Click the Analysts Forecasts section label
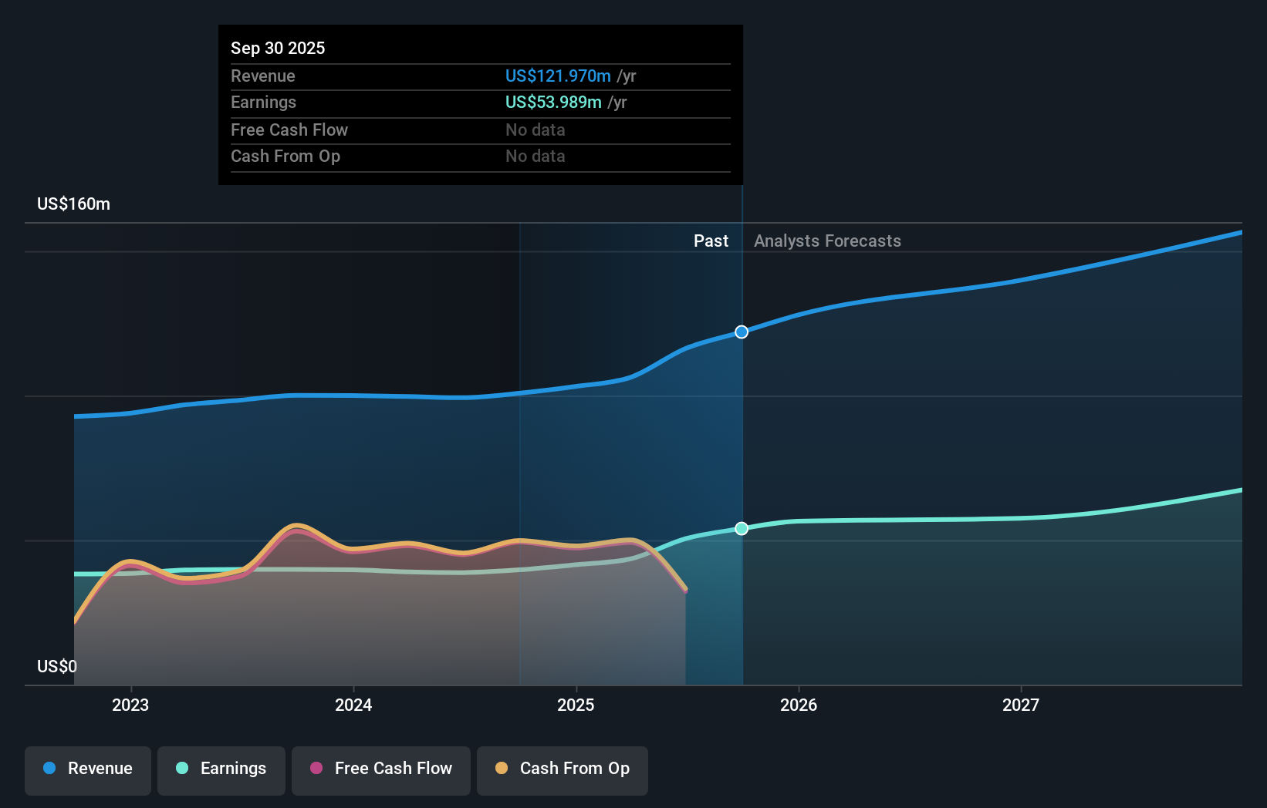1267x808 pixels. [826, 241]
